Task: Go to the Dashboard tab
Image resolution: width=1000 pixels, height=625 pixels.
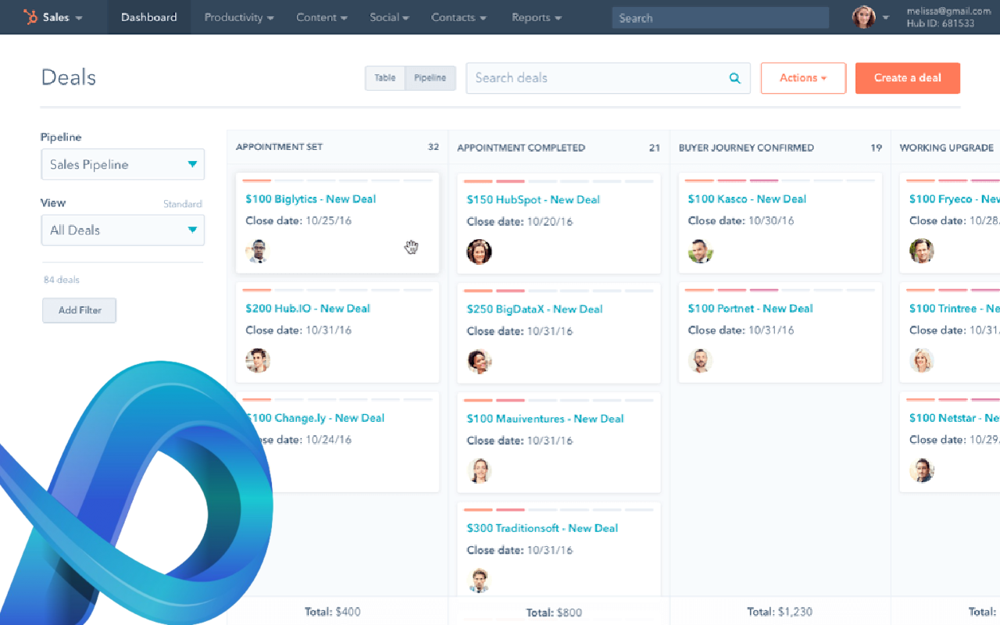Action: pos(149,17)
